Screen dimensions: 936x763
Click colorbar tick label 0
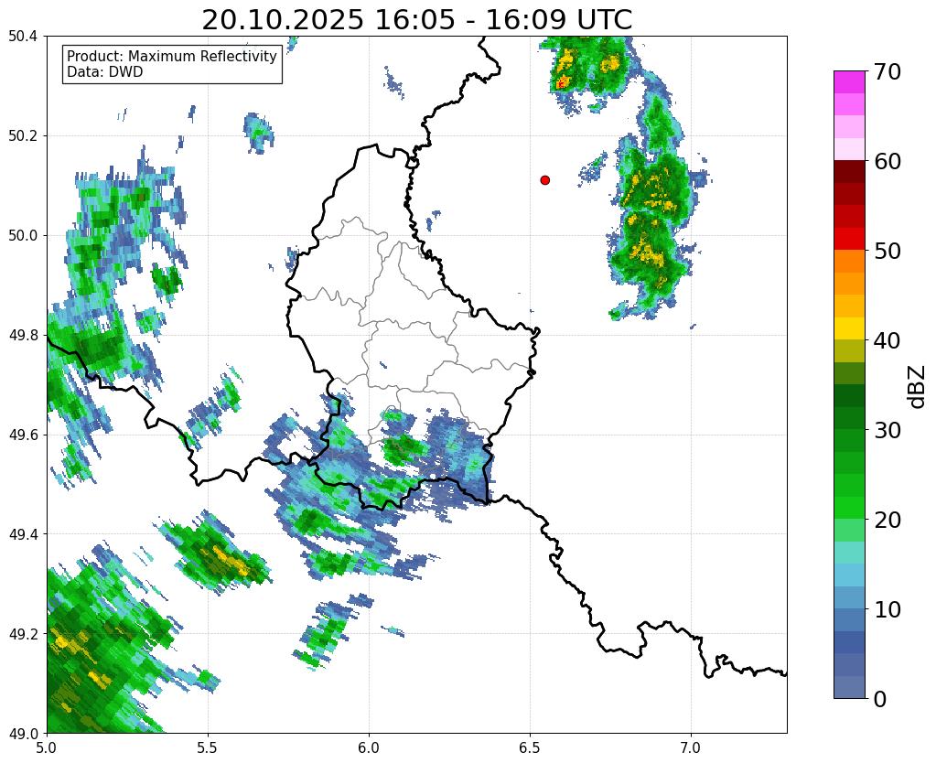pos(880,699)
